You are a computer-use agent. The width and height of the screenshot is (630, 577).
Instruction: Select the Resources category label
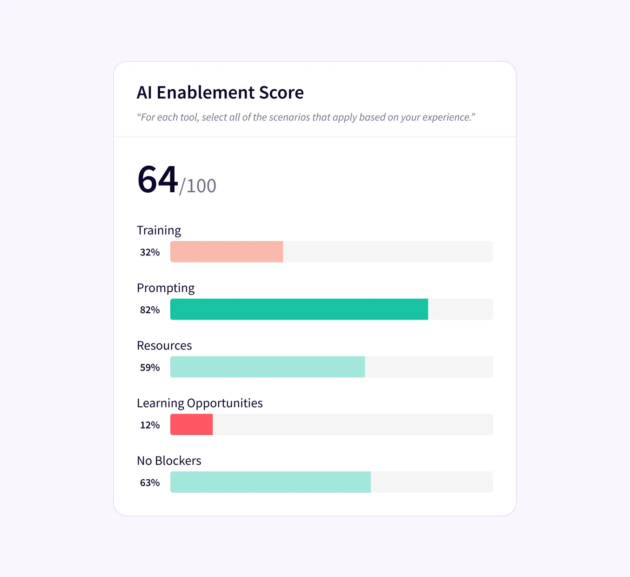point(164,346)
